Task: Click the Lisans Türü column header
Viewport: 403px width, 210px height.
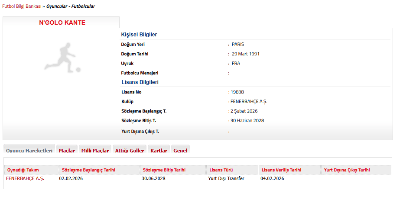Action: point(221,170)
